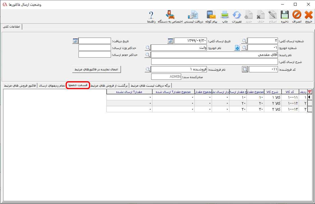Click the Exit (خروج) red X icon
Screen dimensions: 315x204
[309, 15]
